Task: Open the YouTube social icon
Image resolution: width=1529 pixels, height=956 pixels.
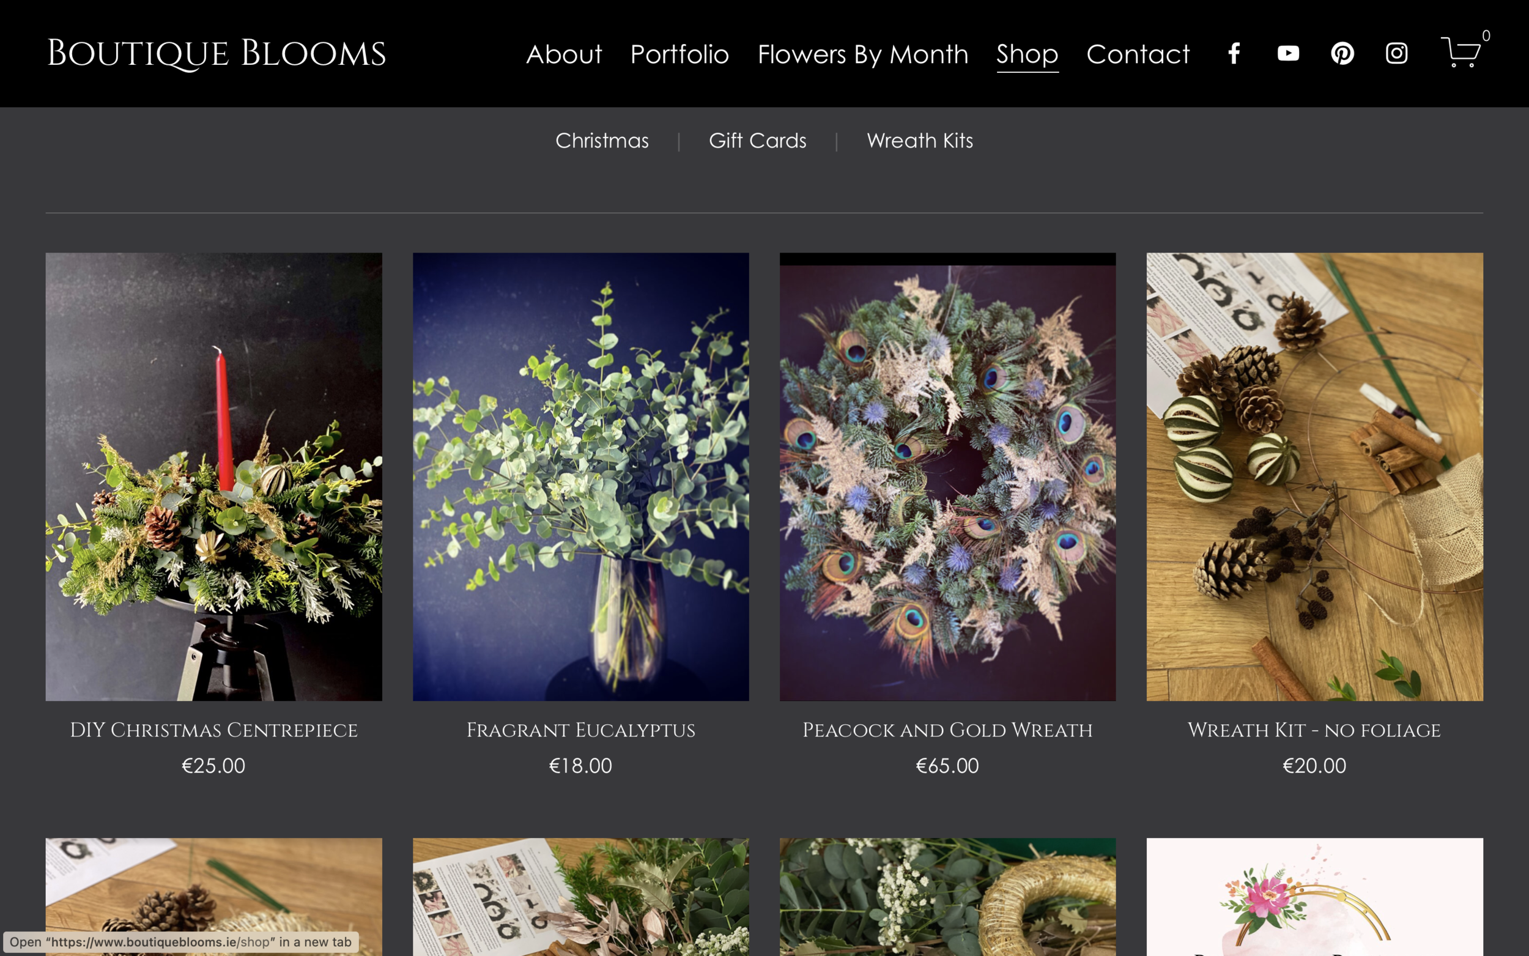Action: tap(1288, 53)
